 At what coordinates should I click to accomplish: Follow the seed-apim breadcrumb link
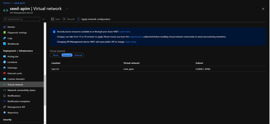[x=19, y=3]
